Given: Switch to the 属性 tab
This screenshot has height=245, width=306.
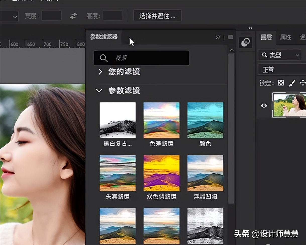Looking at the screenshot, I should (285, 37).
